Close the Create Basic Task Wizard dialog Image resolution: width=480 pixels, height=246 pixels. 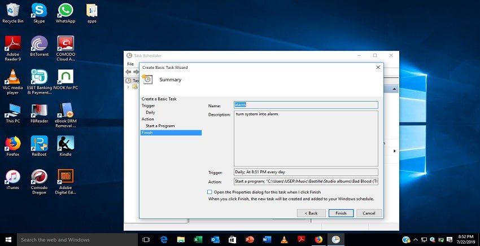pos(378,67)
